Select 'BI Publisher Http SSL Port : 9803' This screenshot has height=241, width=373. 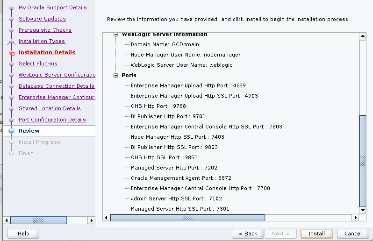pyautogui.click(x=174, y=147)
